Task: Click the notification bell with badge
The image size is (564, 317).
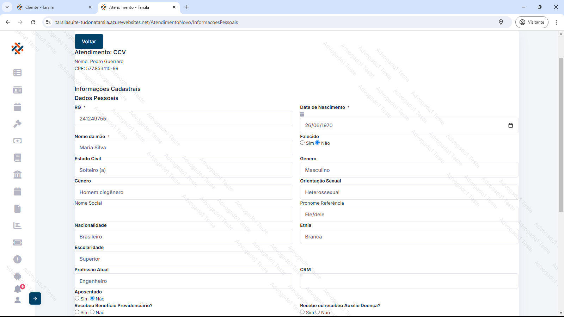Action: click(18, 289)
